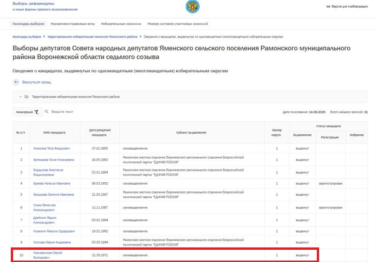Image resolution: width=376 pixels, height=262 pixels.
Task: Expand the Территориальная избирательная комиссия tree chevron
Action: (21, 97)
